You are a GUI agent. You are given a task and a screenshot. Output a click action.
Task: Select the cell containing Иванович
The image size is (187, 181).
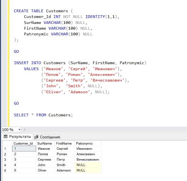point(85,149)
